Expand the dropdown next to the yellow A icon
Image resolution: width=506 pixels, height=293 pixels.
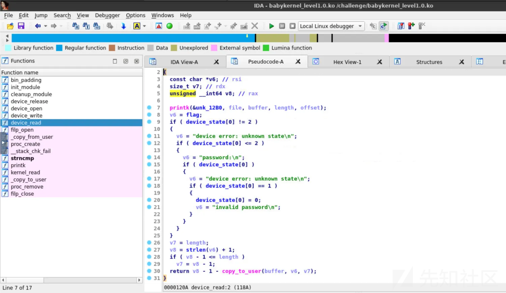[144, 26]
